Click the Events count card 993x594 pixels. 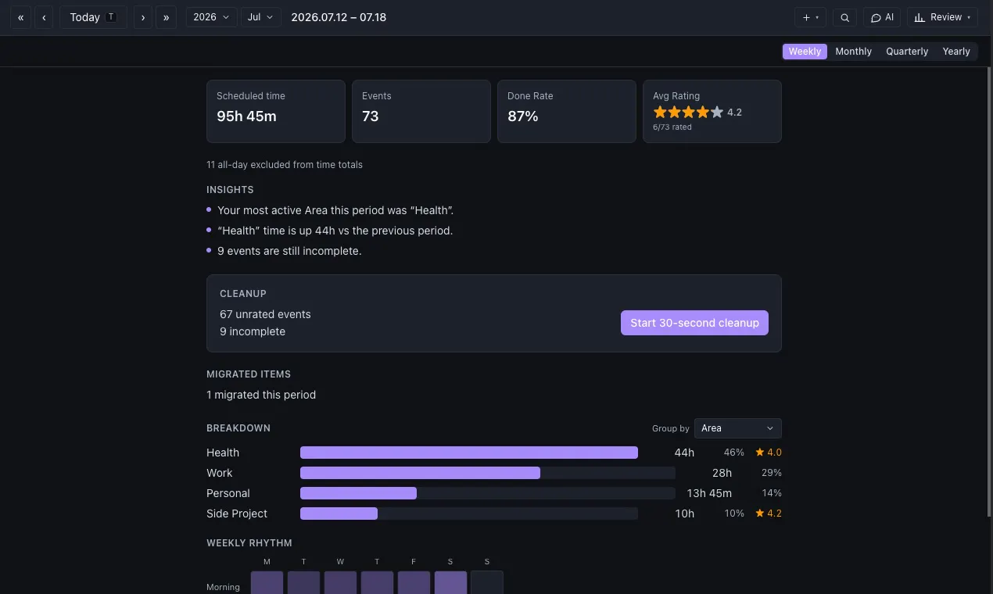point(421,111)
